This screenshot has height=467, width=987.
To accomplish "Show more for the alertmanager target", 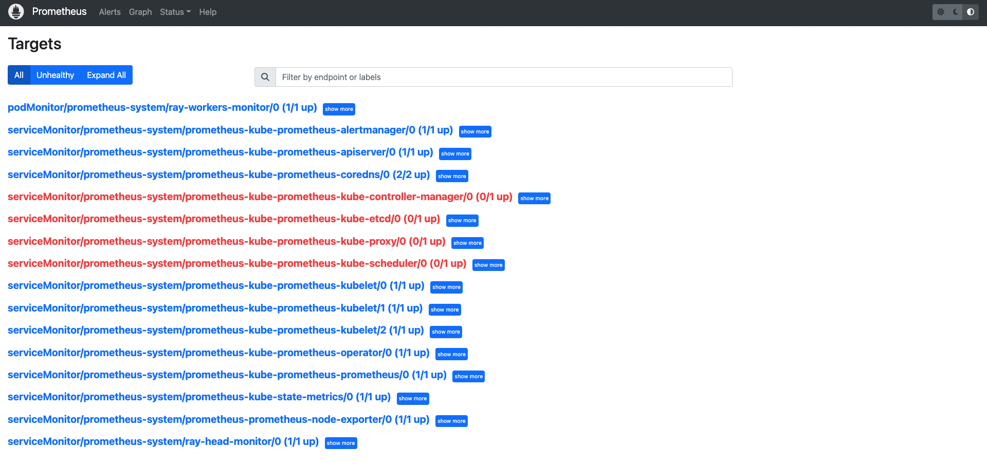I will pyautogui.click(x=474, y=131).
